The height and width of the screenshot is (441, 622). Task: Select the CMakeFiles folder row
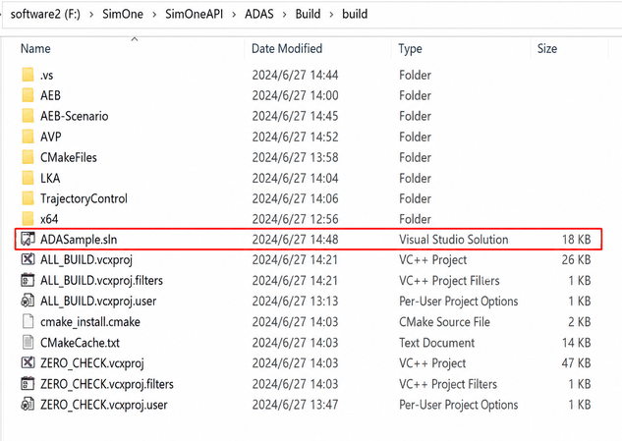(308, 157)
